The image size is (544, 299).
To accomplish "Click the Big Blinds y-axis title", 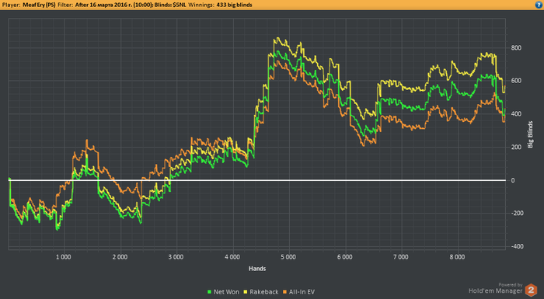I will point(530,134).
